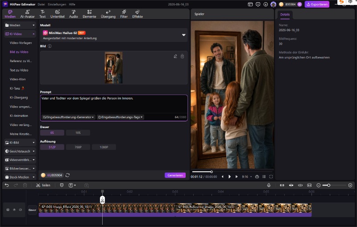Click the edit pencil icon on uploaded image
Viewport: 357px width, 227px height.
pos(175,56)
